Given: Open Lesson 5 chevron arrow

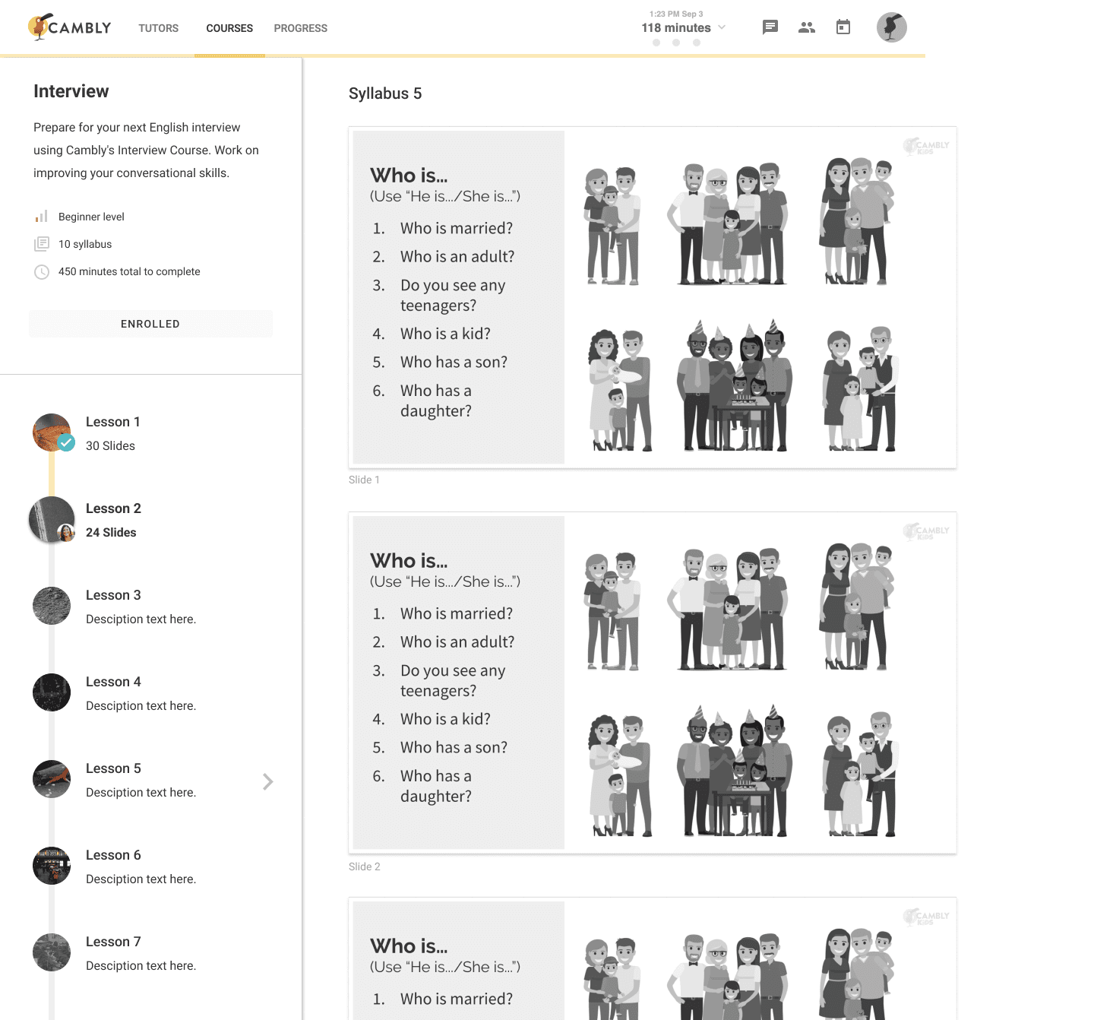Looking at the screenshot, I should 267,781.
